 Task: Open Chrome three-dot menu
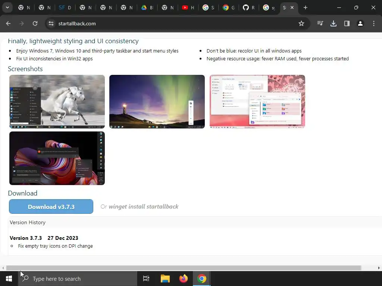tap(374, 23)
